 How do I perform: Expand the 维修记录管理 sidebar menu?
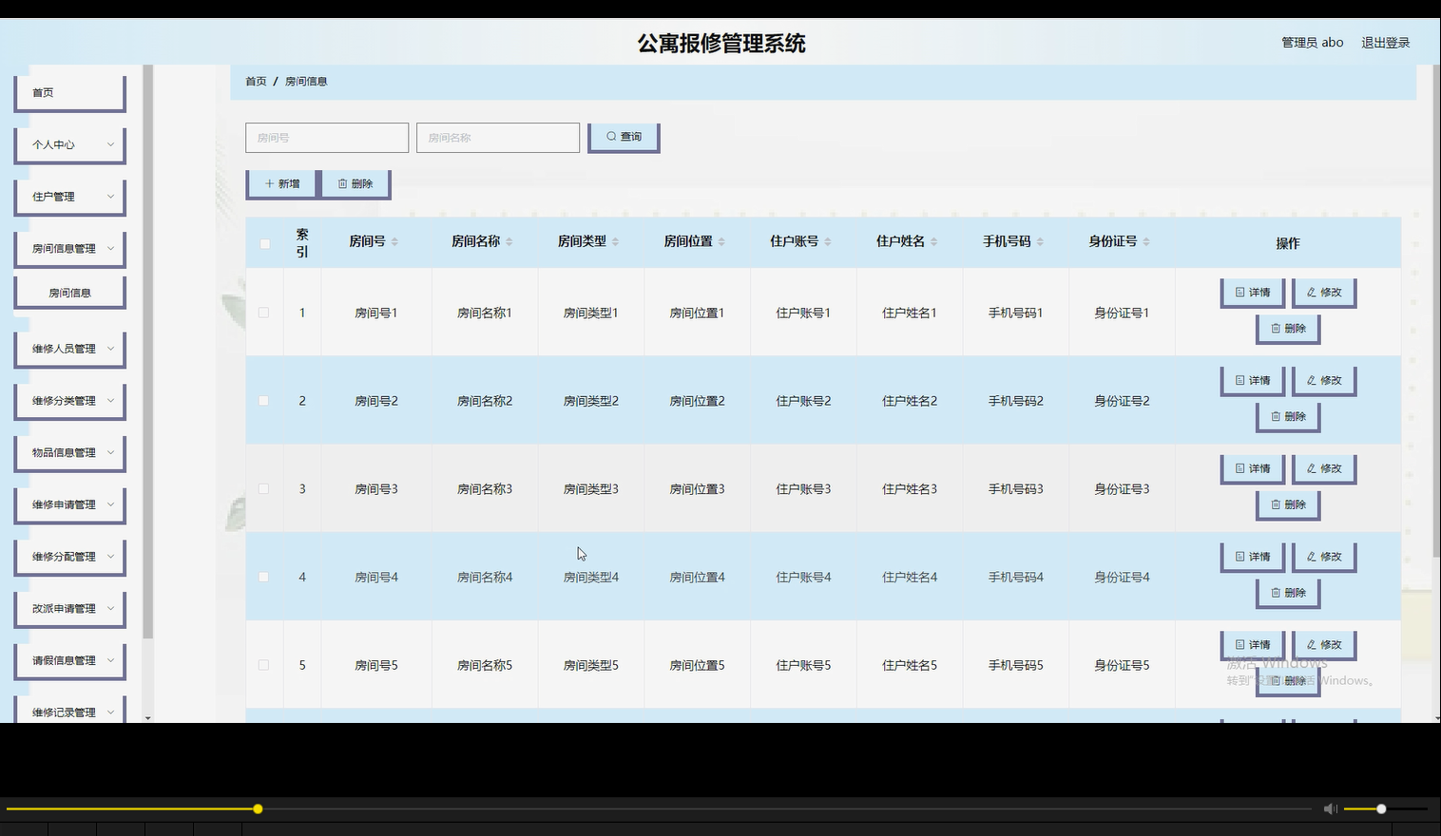tap(70, 711)
